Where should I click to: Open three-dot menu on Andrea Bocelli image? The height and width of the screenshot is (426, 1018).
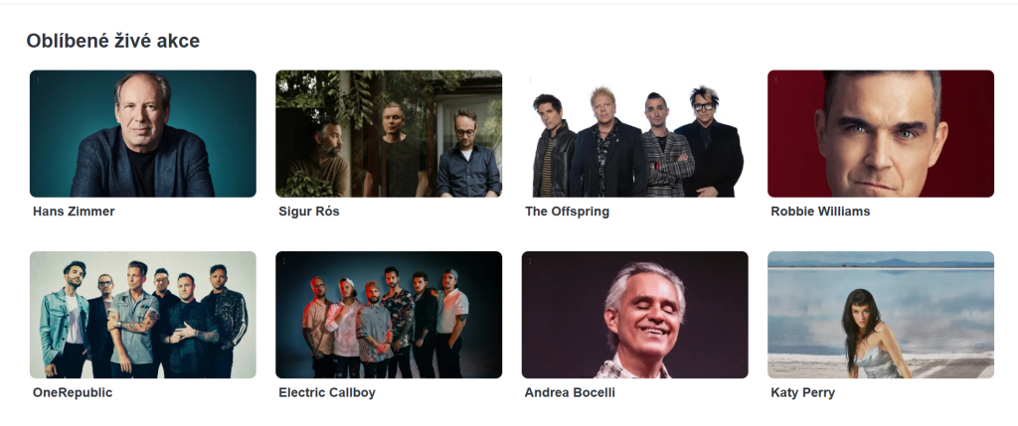[x=531, y=261]
